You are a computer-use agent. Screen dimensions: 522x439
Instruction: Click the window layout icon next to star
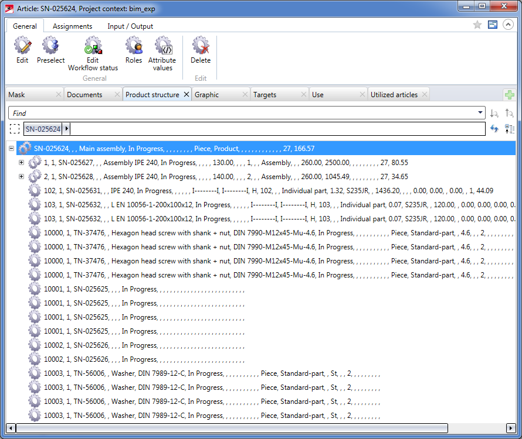tap(493, 25)
